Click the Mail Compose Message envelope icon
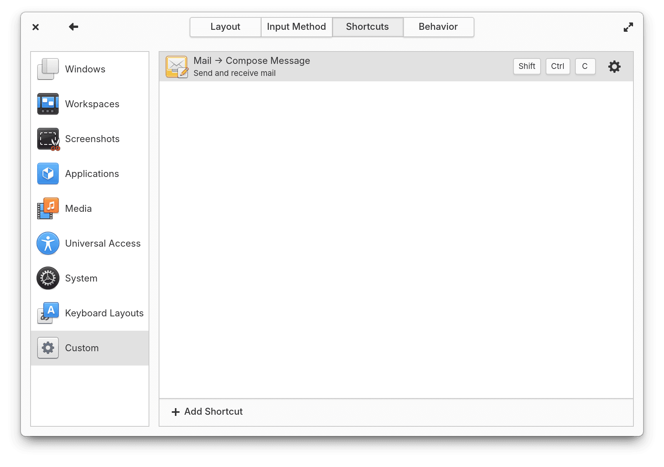 coord(177,67)
